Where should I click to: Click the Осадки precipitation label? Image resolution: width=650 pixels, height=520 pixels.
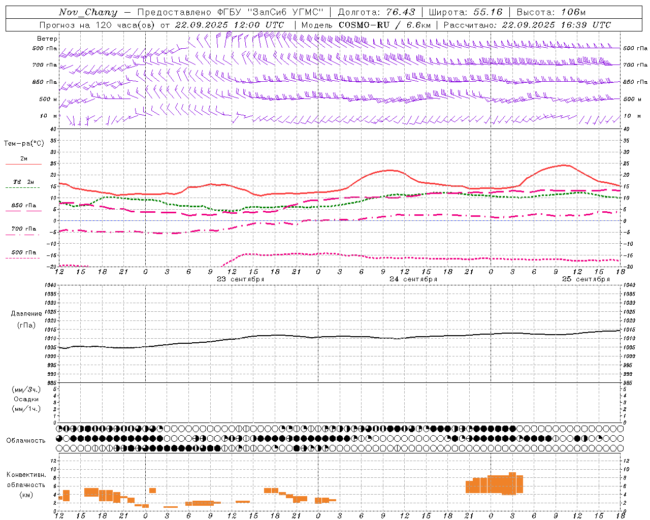click(26, 399)
